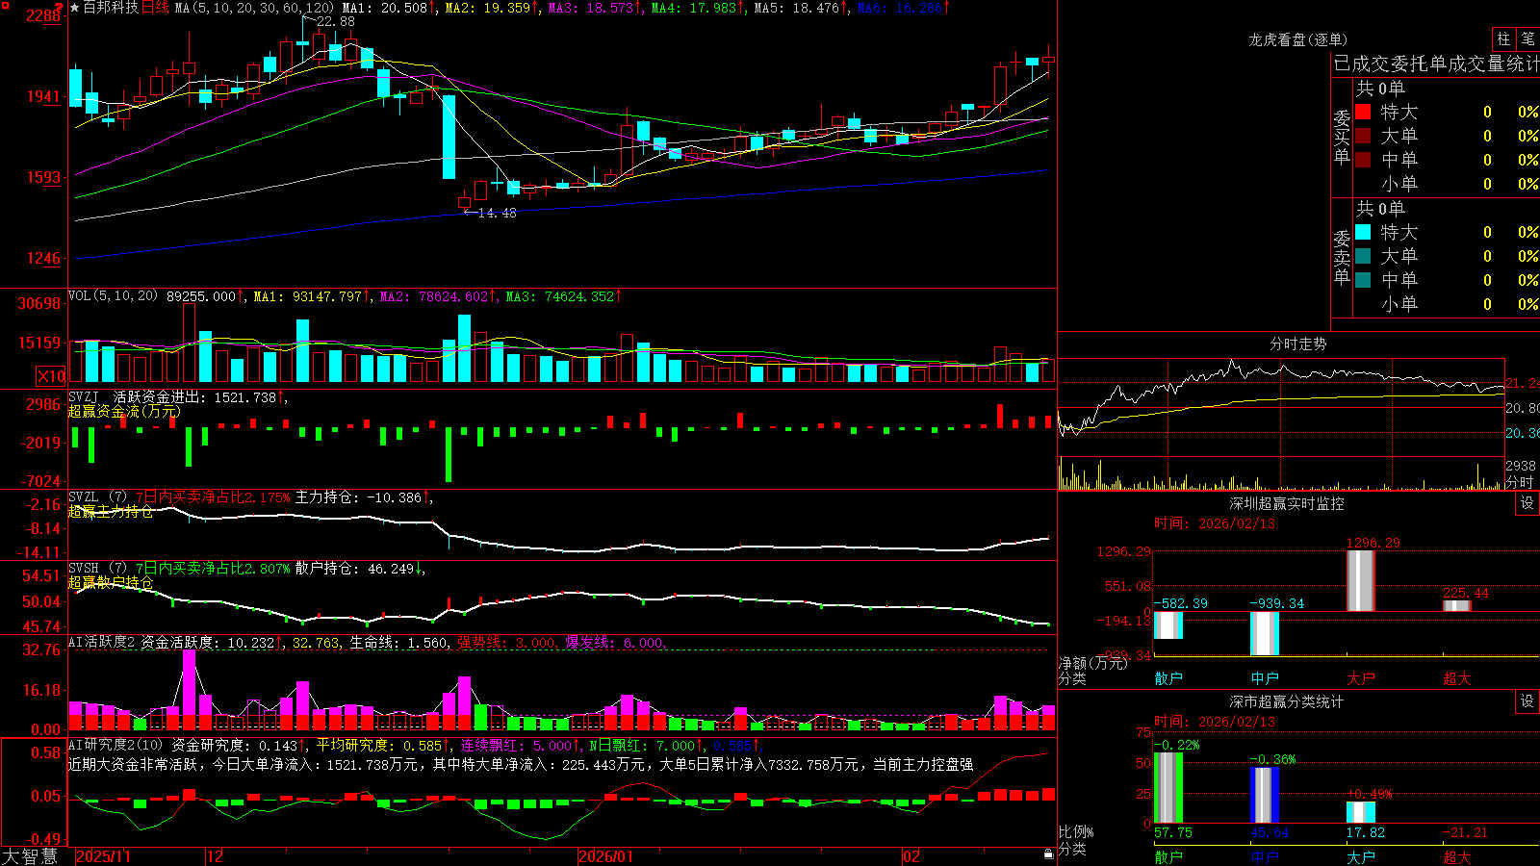The width and height of the screenshot is (1540, 866).
Task: Click the 强势线: 3.000 label
Action: coord(506,642)
